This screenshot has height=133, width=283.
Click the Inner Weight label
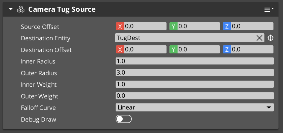tap(39, 85)
